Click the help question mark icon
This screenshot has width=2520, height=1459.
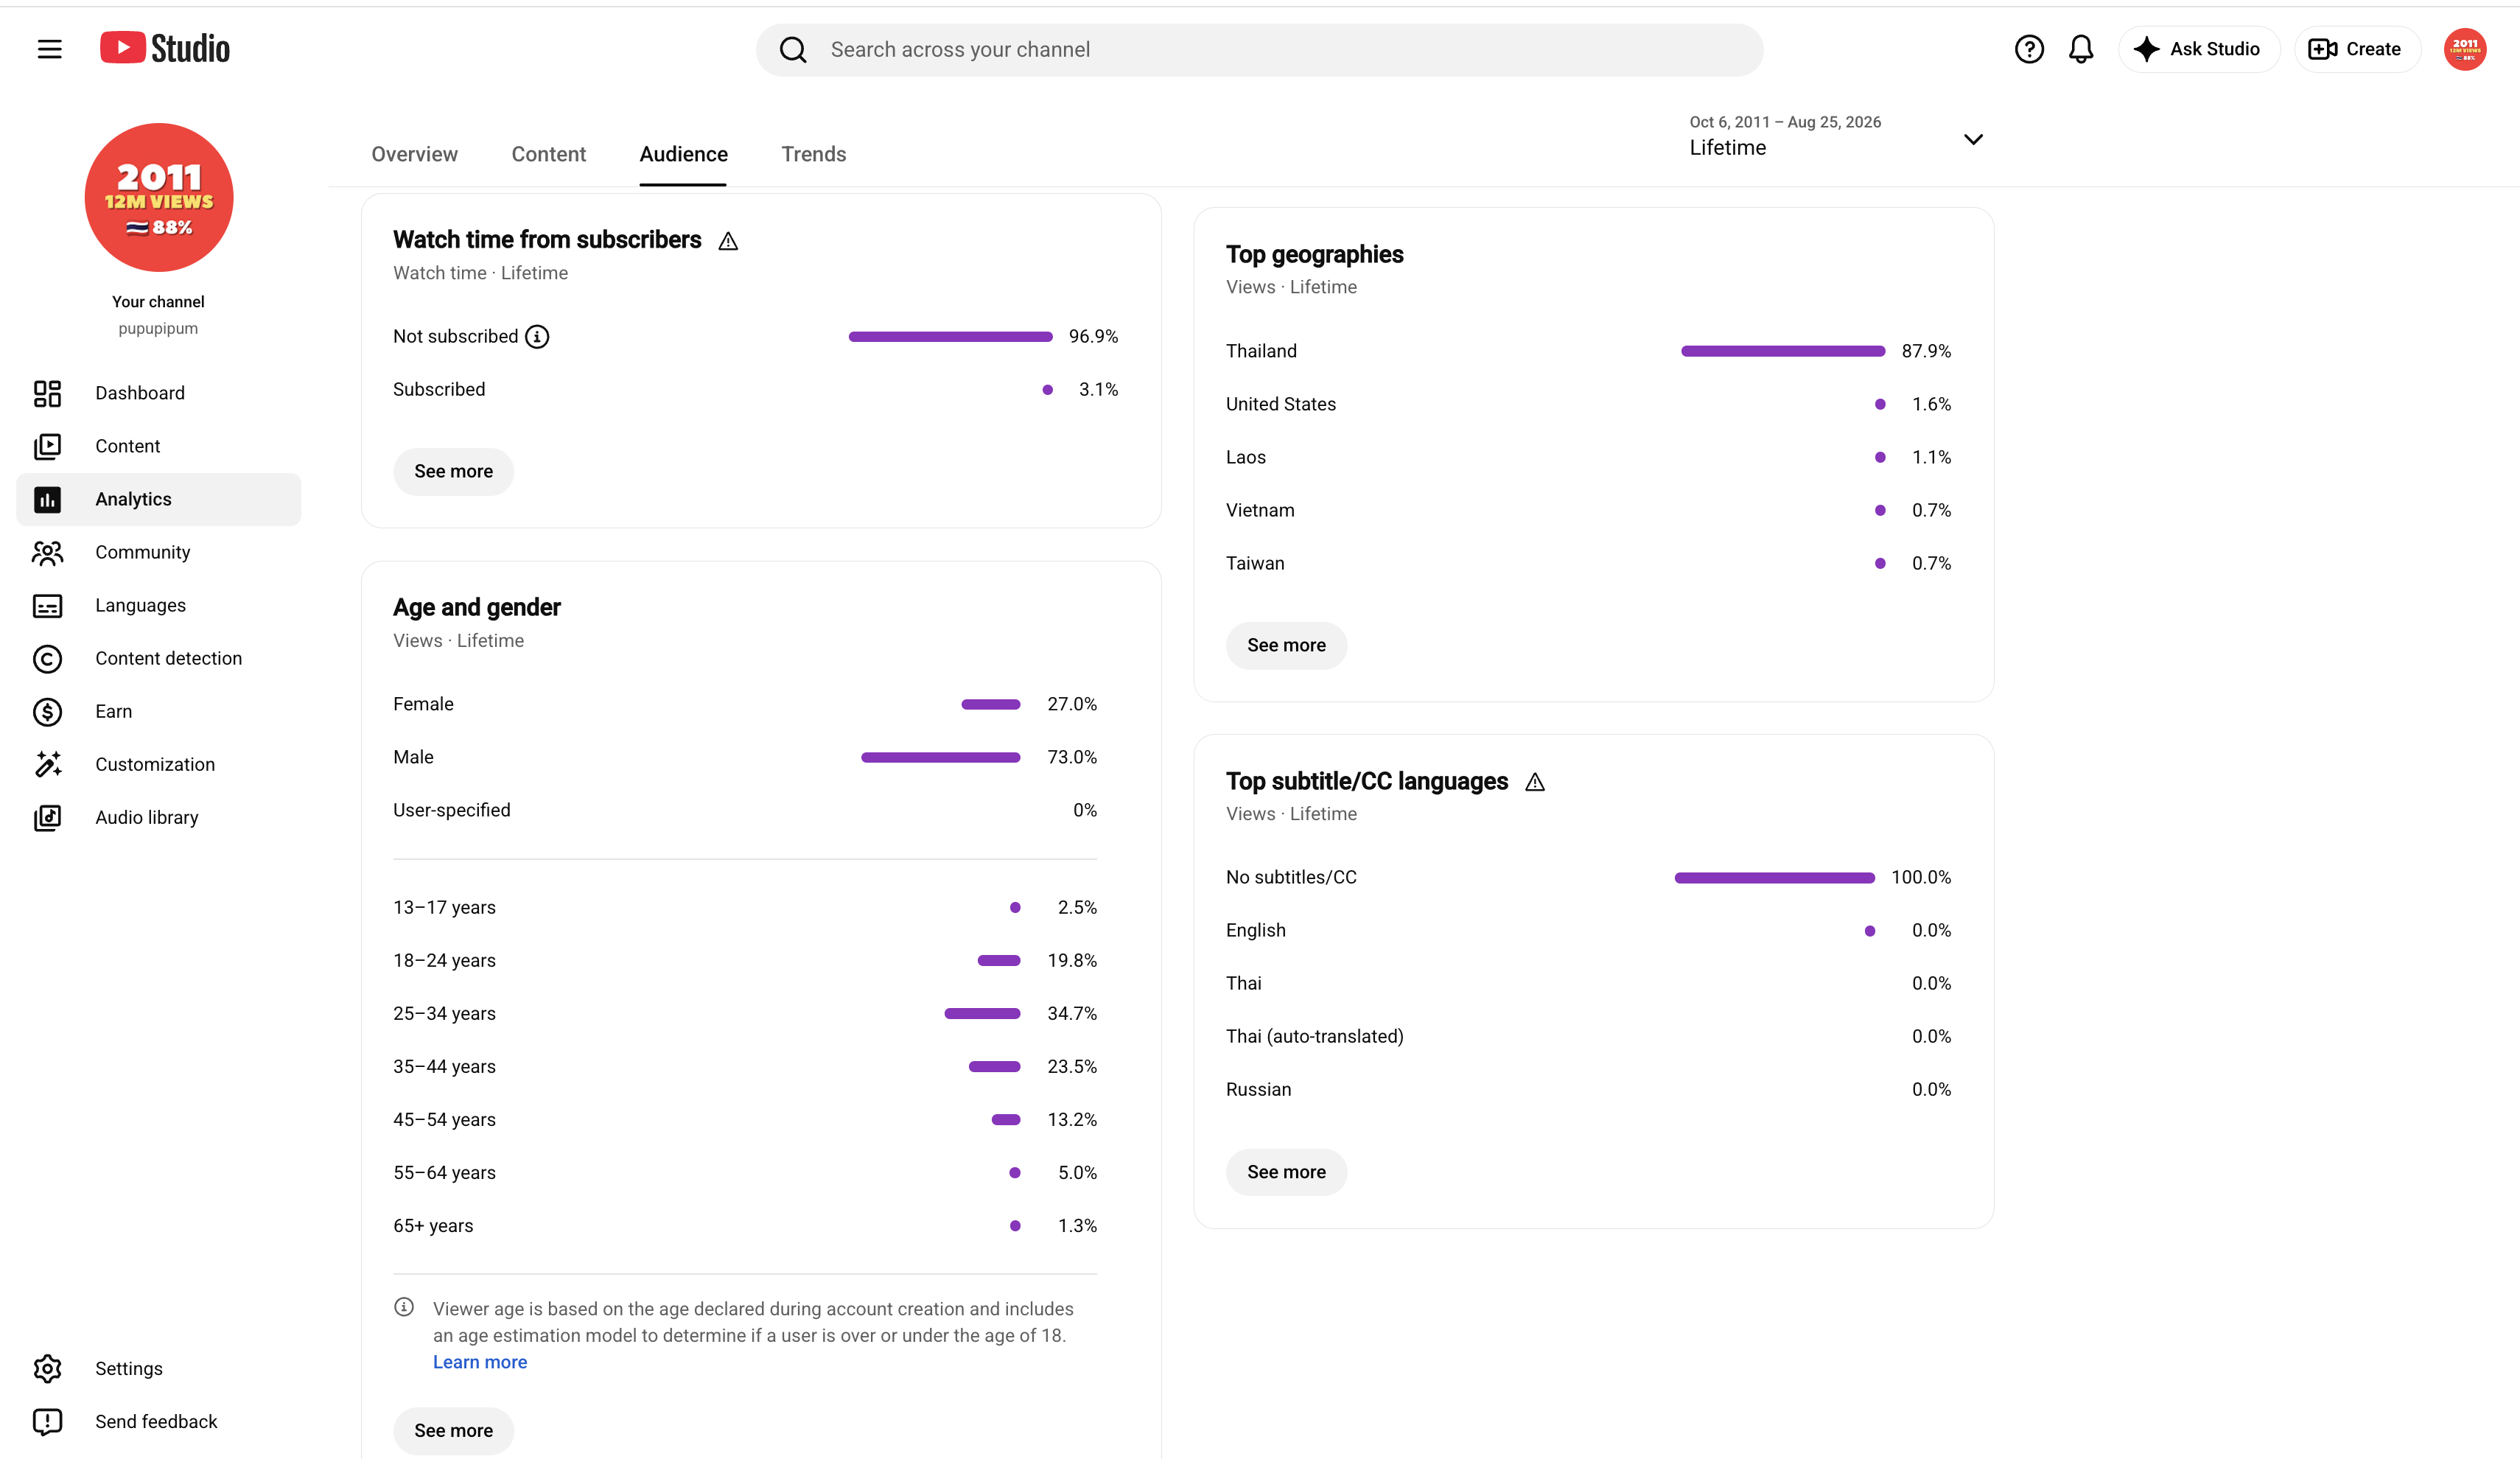click(2028, 49)
